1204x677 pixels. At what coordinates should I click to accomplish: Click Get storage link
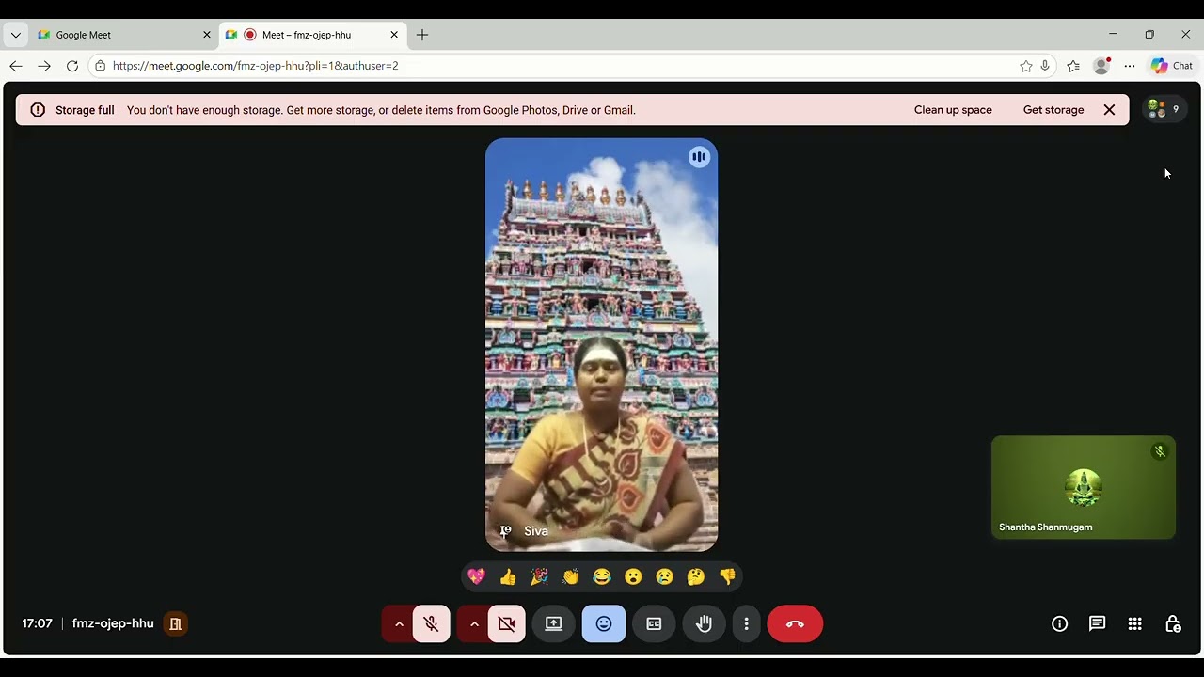(1053, 110)
